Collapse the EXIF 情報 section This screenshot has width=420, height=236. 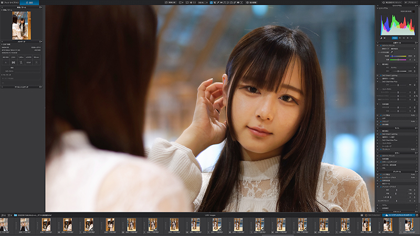click(x=2, y=45)
